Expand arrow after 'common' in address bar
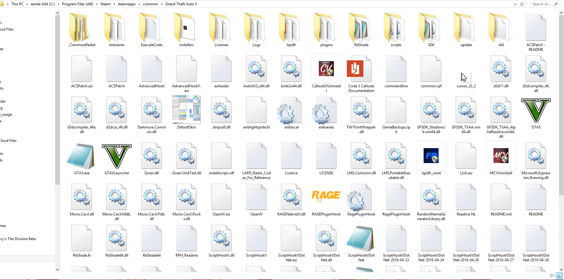Screen dimensions: 564x280 click(162, 4)
